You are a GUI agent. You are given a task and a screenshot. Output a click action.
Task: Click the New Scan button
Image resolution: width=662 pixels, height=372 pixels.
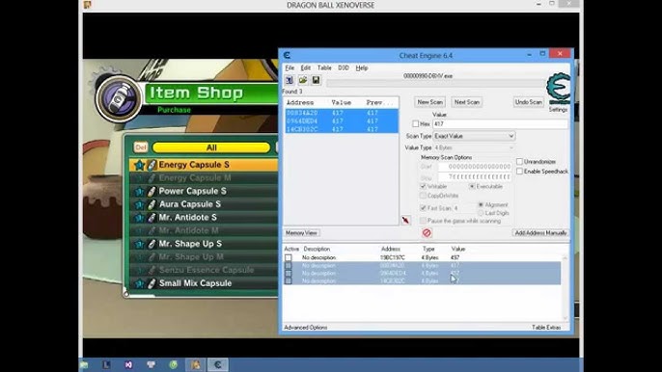(x=429, y=102)
